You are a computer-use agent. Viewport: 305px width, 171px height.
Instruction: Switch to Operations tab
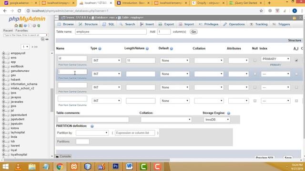(x=234, y=24)
